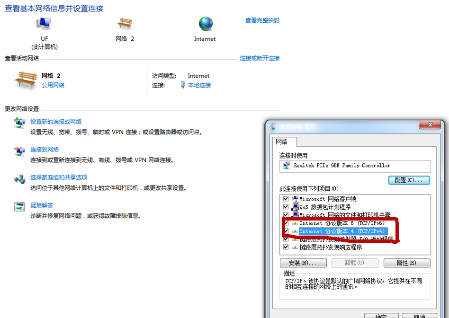Click the Realtek network adapter icon
This screenshot has width=449, height=318.
pyautogui.click(x=287, y=166)
